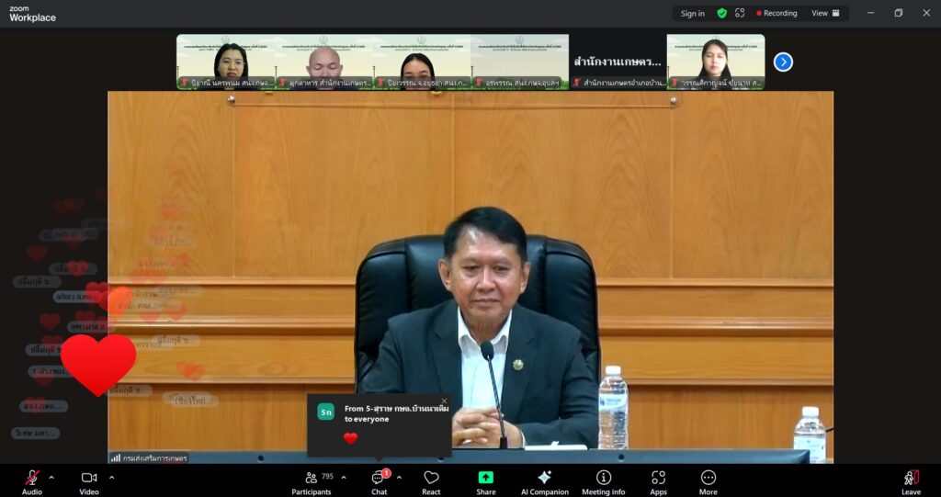Show Meeting info

click(x=603, y=480)
